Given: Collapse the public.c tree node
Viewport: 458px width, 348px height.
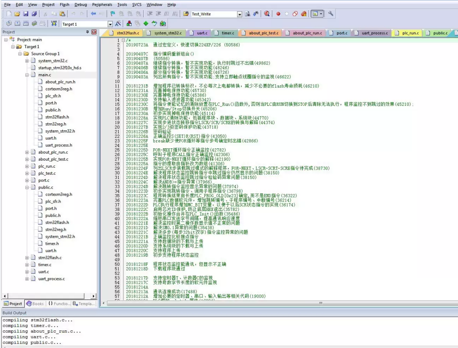Looking at the screenshot, I should (27, 187).
